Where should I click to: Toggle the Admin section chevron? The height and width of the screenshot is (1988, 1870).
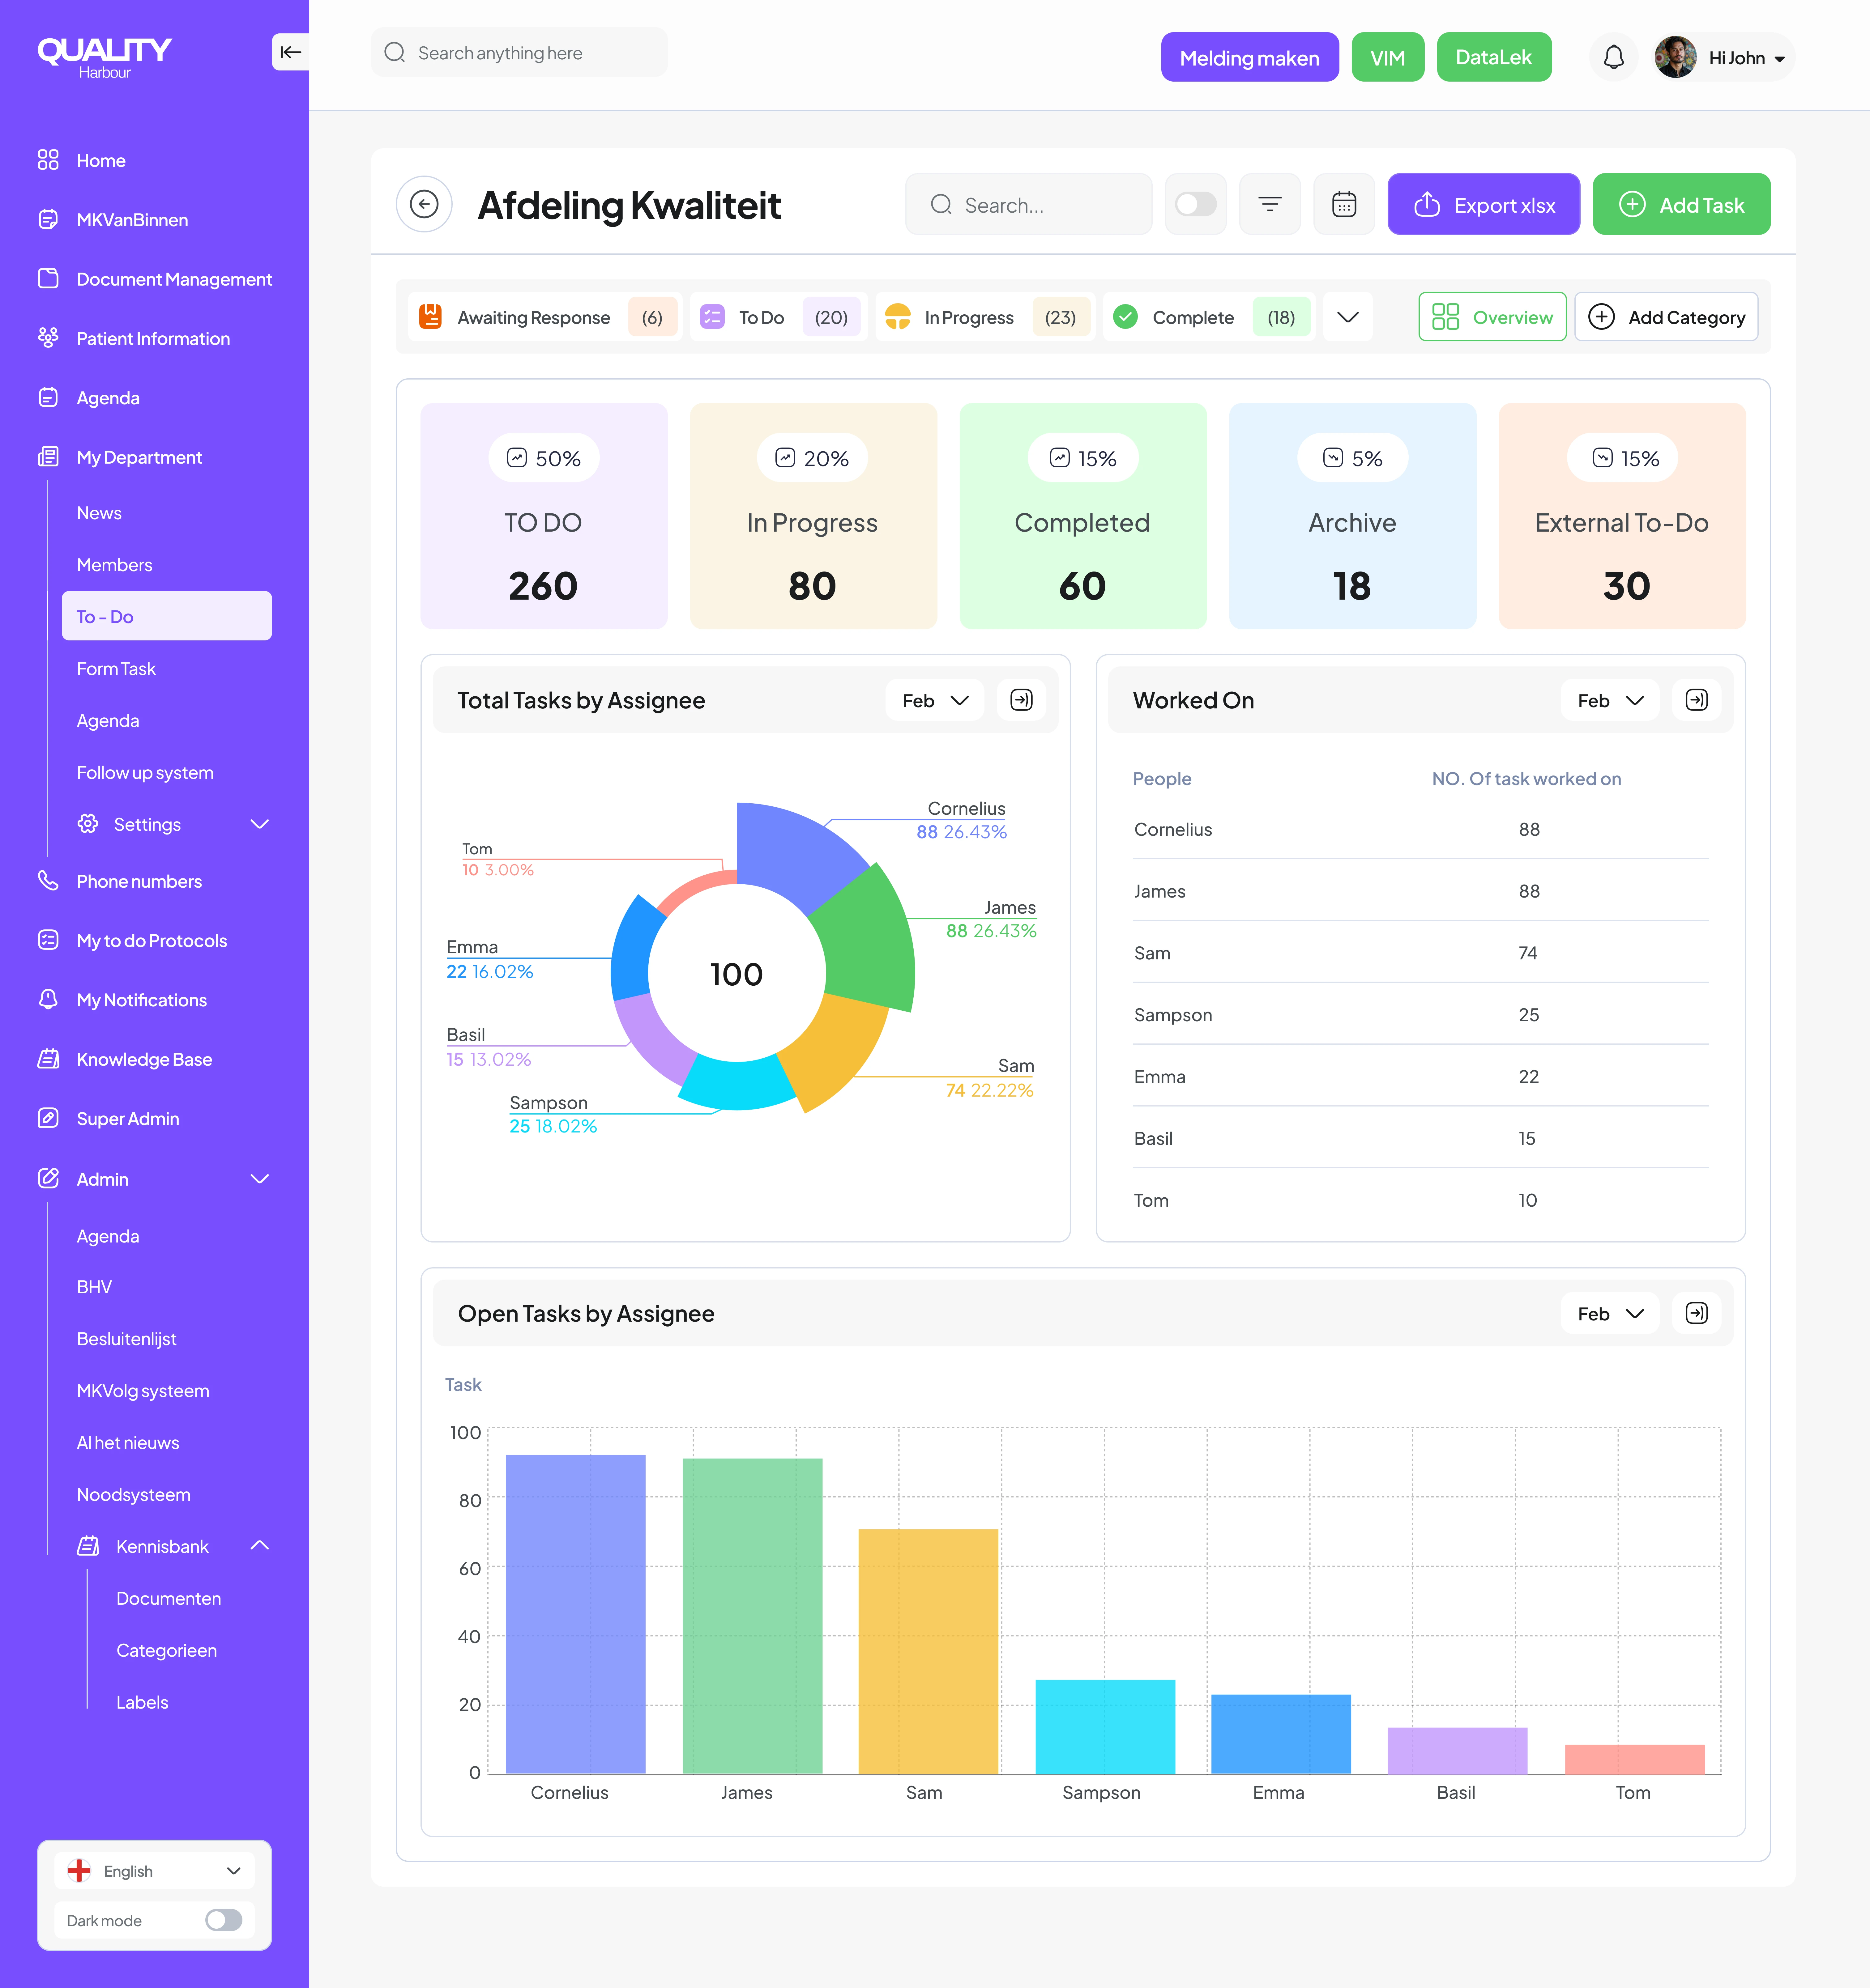[x=260, y=1179]
